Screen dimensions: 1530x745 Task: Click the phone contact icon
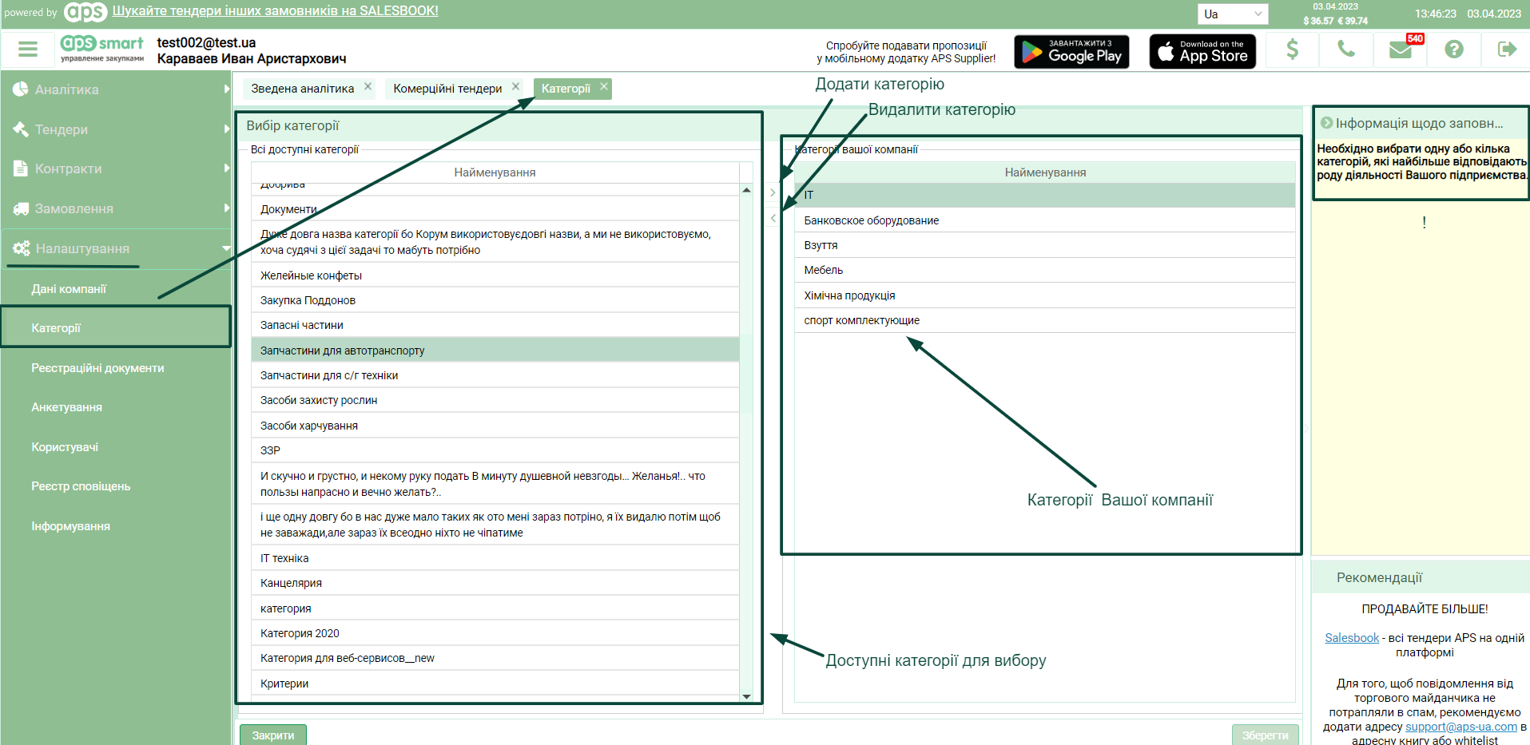point(1346,50)
